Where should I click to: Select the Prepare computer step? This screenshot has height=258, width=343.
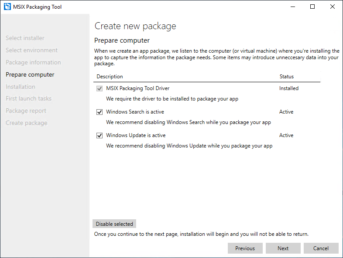coord(30,74)
